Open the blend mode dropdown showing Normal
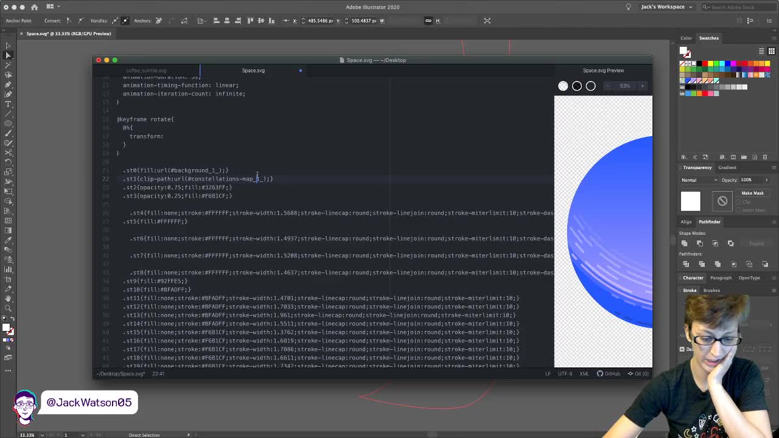The image size is (779, 438). [x=698, y=180]
